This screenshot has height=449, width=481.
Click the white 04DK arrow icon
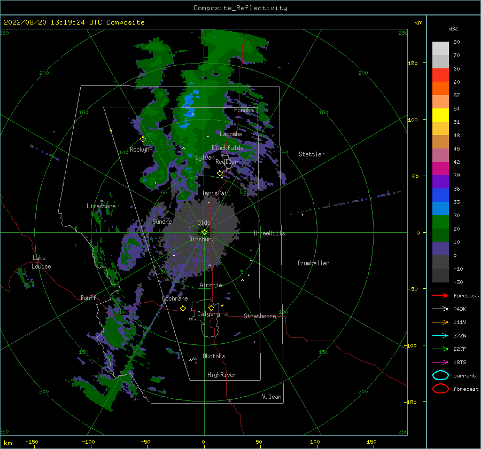[x=440, y=309]
